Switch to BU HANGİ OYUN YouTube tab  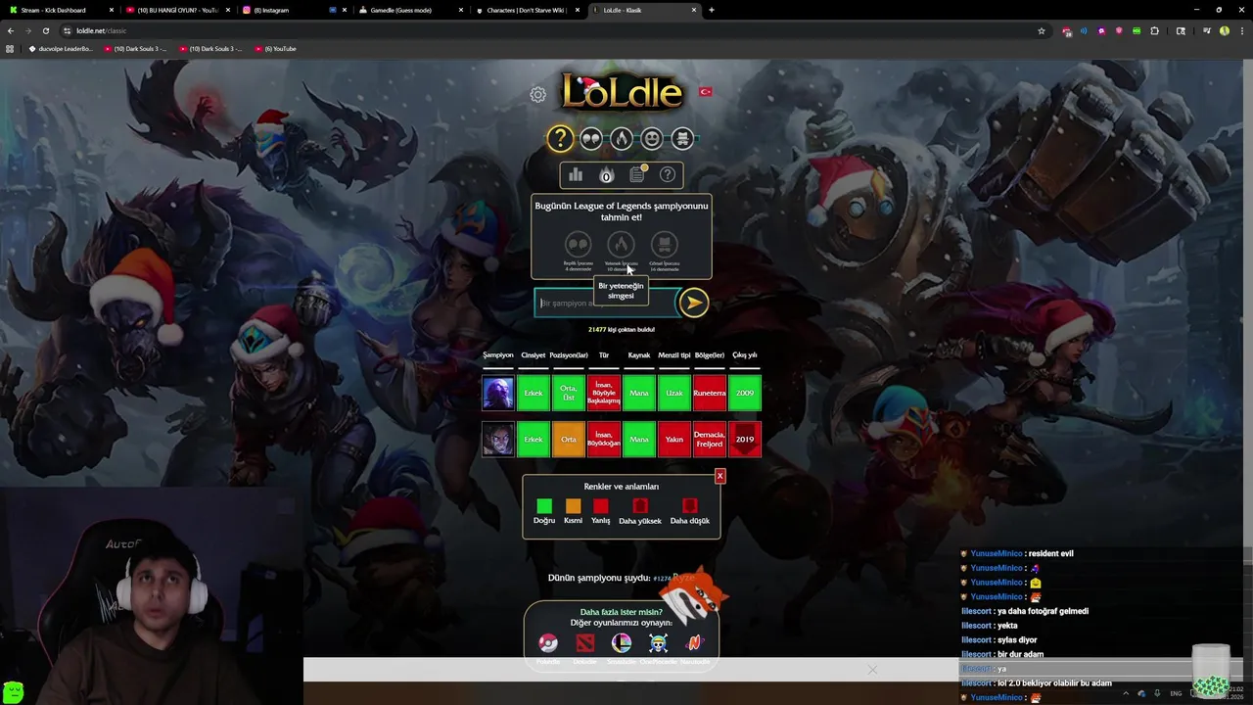(x=176, y=10)
